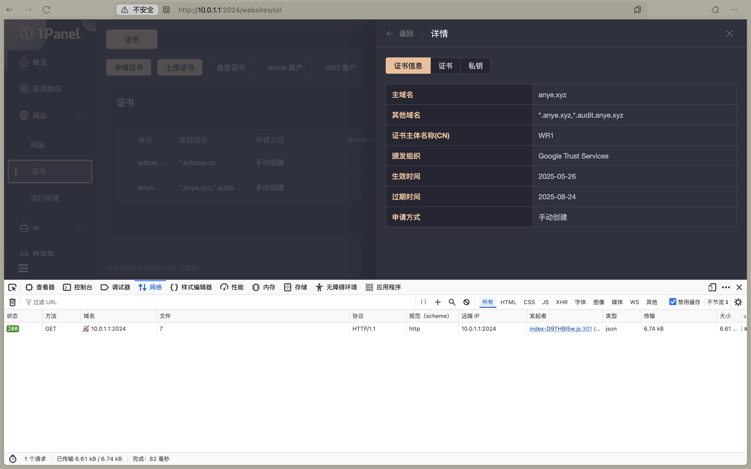The height and width of the screenshot is (469, 751).
Task: Open the 应用程序 devtools tab
Action: (383, 287)
